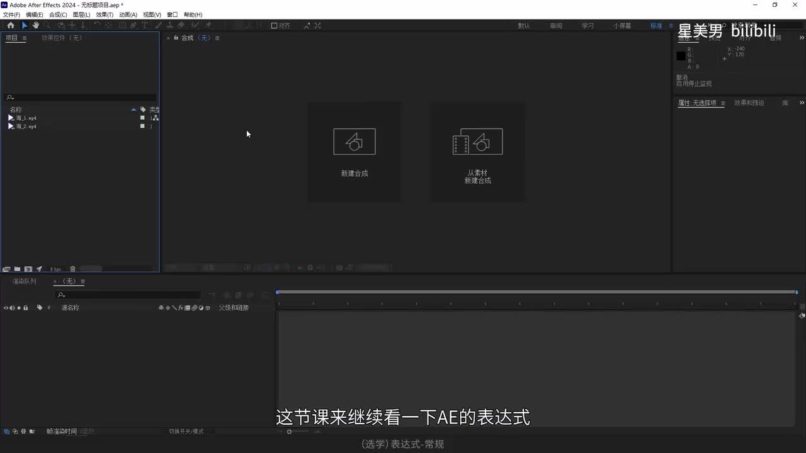Open the 合成 viewer panel menu
The width and height of the screenshot is (806, 453).
pyautogui.click(x=217, y=38)
